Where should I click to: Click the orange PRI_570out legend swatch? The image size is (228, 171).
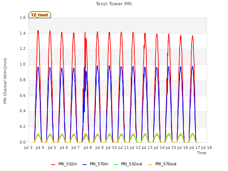[x=150, y=165]
